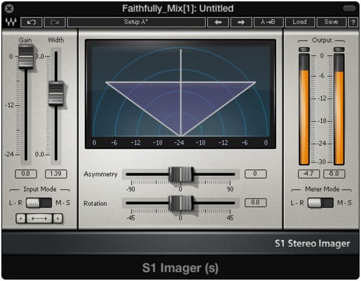Go to previous preset with left arrow
361x281 pixels.
[x=218, y=22]
